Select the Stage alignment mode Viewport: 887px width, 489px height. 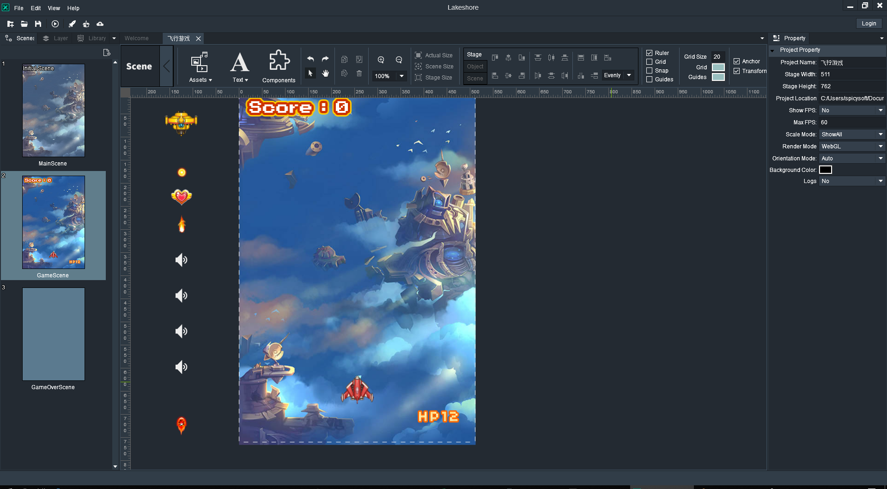point(474,55)
